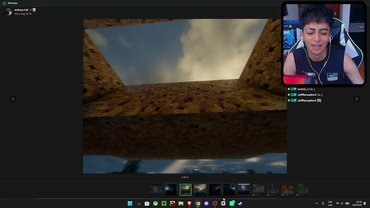Open Wi-Fi network settings in the tray
Viewport: 370px width, 208px height.
pyautogui.click(x=337, y=203)
